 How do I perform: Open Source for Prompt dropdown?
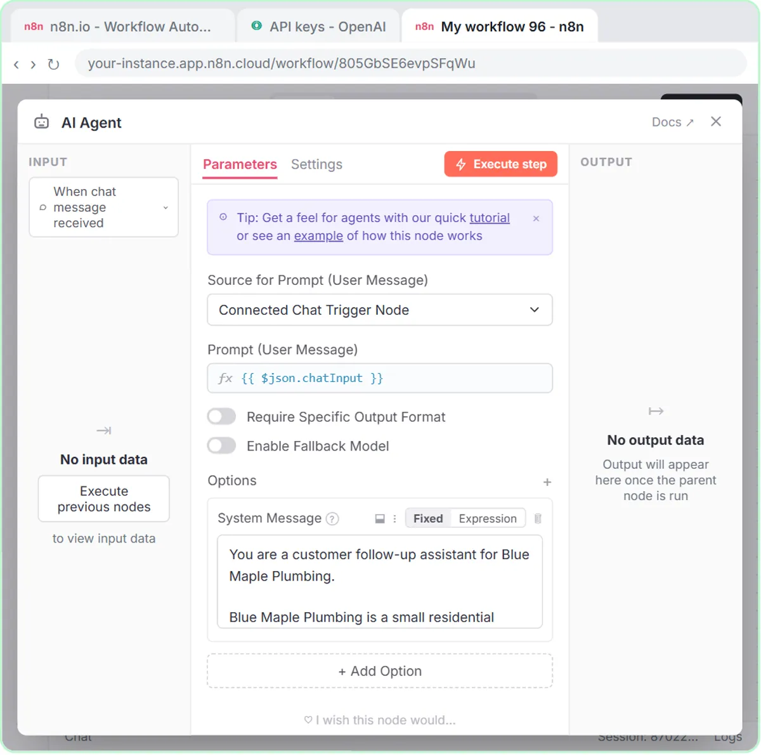(x=380, y=310)
